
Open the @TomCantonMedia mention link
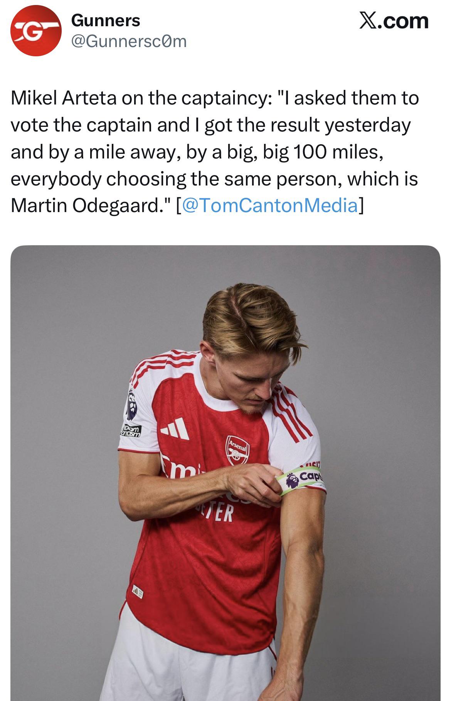point(269,205)
